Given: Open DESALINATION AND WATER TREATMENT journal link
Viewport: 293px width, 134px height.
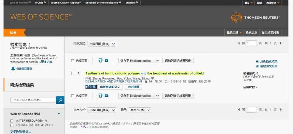Looking at the screenshot, I should point(114,81).
